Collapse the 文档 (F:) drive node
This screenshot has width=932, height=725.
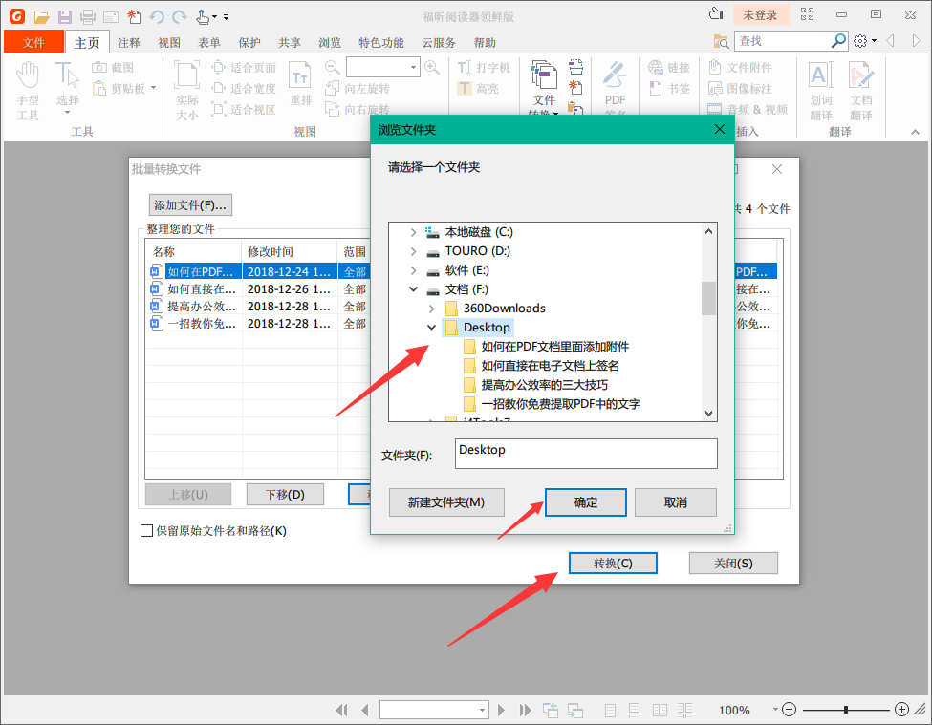point(414,288)
